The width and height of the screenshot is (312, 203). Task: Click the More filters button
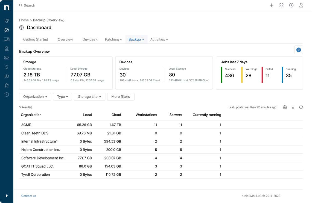[121, 97]
